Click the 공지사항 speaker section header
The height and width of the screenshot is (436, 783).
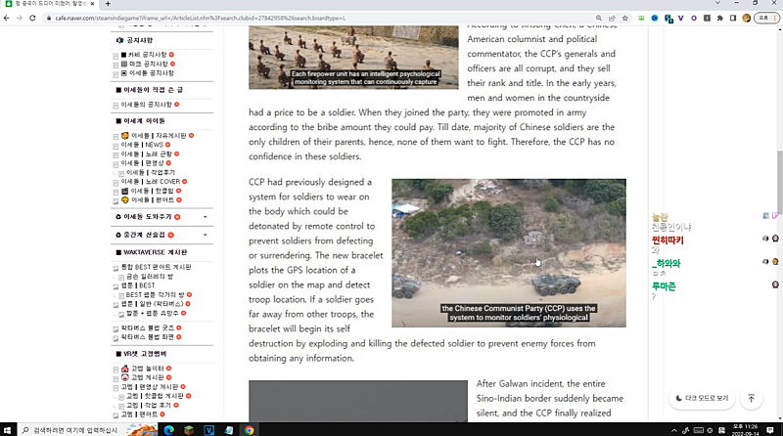tap(134, 40)
